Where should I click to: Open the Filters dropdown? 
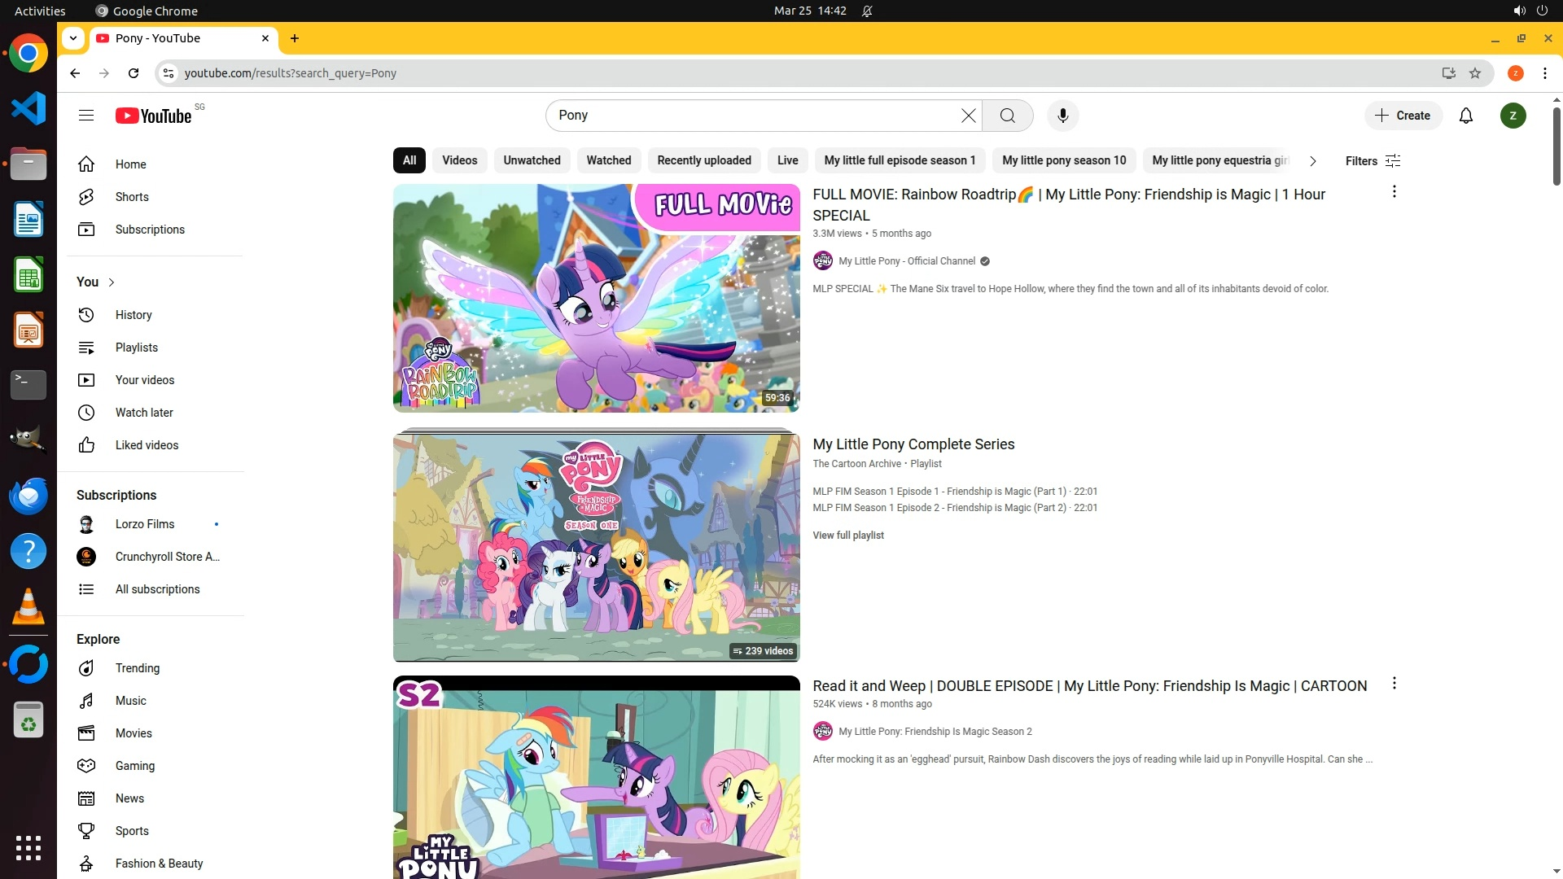[1373, 161]
